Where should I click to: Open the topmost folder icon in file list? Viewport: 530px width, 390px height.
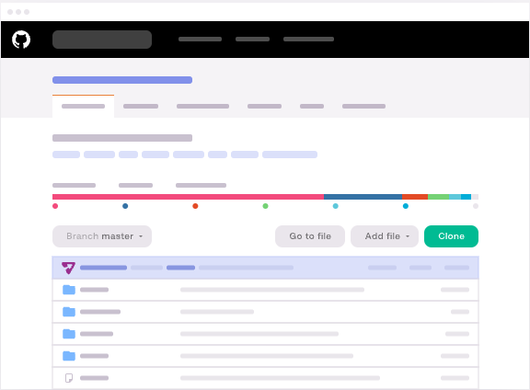[69, 290]
